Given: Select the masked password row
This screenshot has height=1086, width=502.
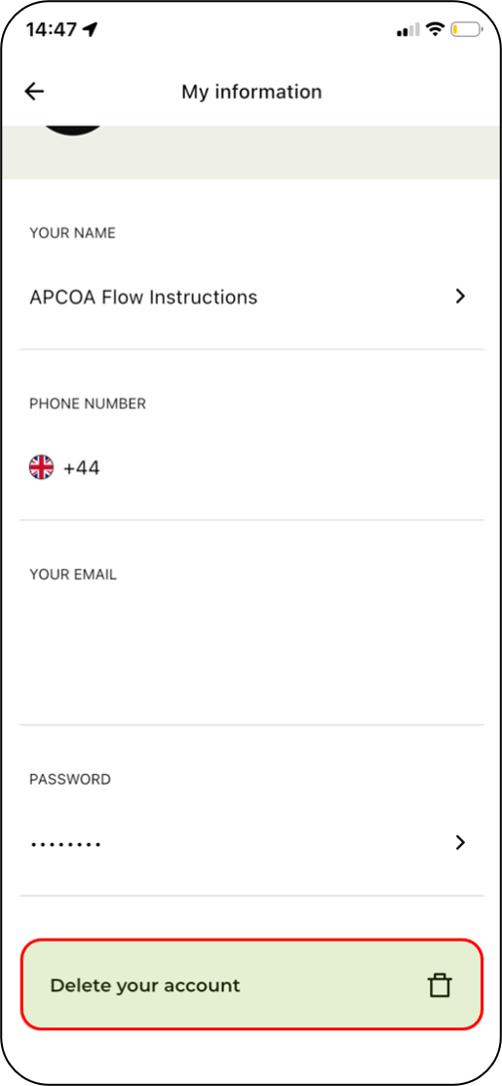Looking at the screenshot, I should tap(251, 843).
